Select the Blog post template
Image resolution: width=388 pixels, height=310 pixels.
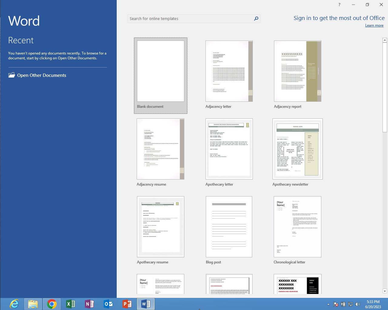pyautogui.click(x=229, y=227)
